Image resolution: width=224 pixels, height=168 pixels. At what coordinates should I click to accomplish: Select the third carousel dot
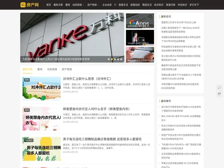point(115,59)
